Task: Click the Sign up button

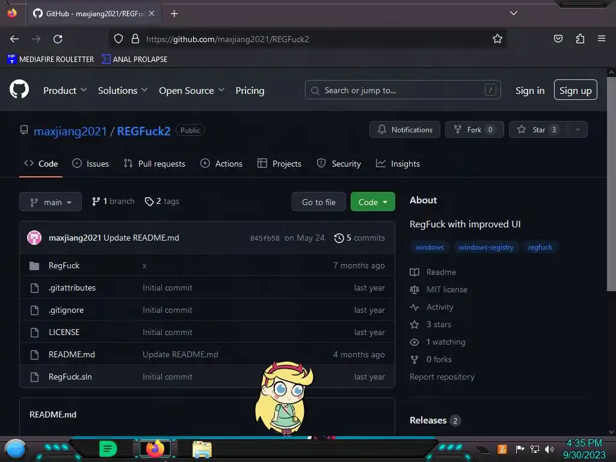Action: pos(576,90)
